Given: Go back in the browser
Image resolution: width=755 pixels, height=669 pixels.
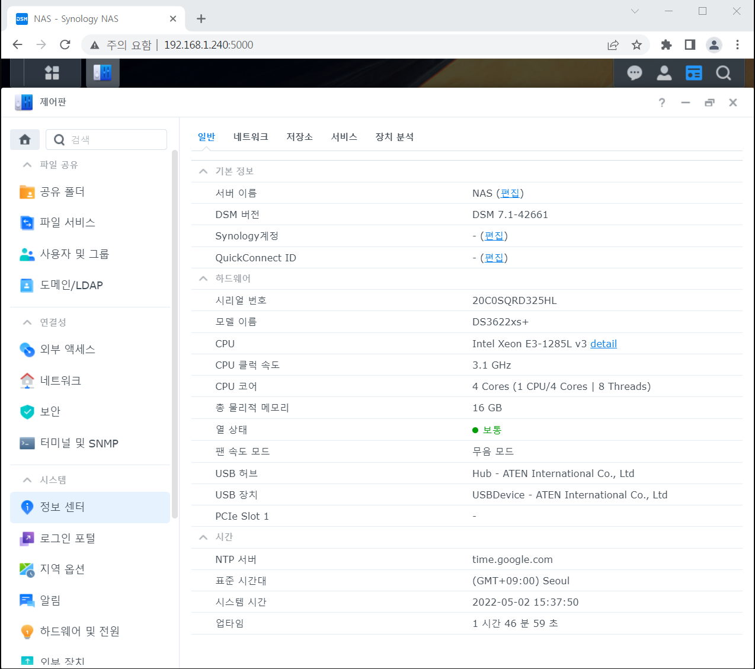Looking at the screenshot, I should [18, 44].
